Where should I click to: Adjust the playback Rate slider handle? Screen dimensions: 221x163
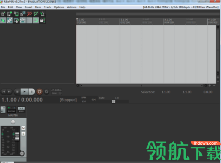(x=113, y=101)
